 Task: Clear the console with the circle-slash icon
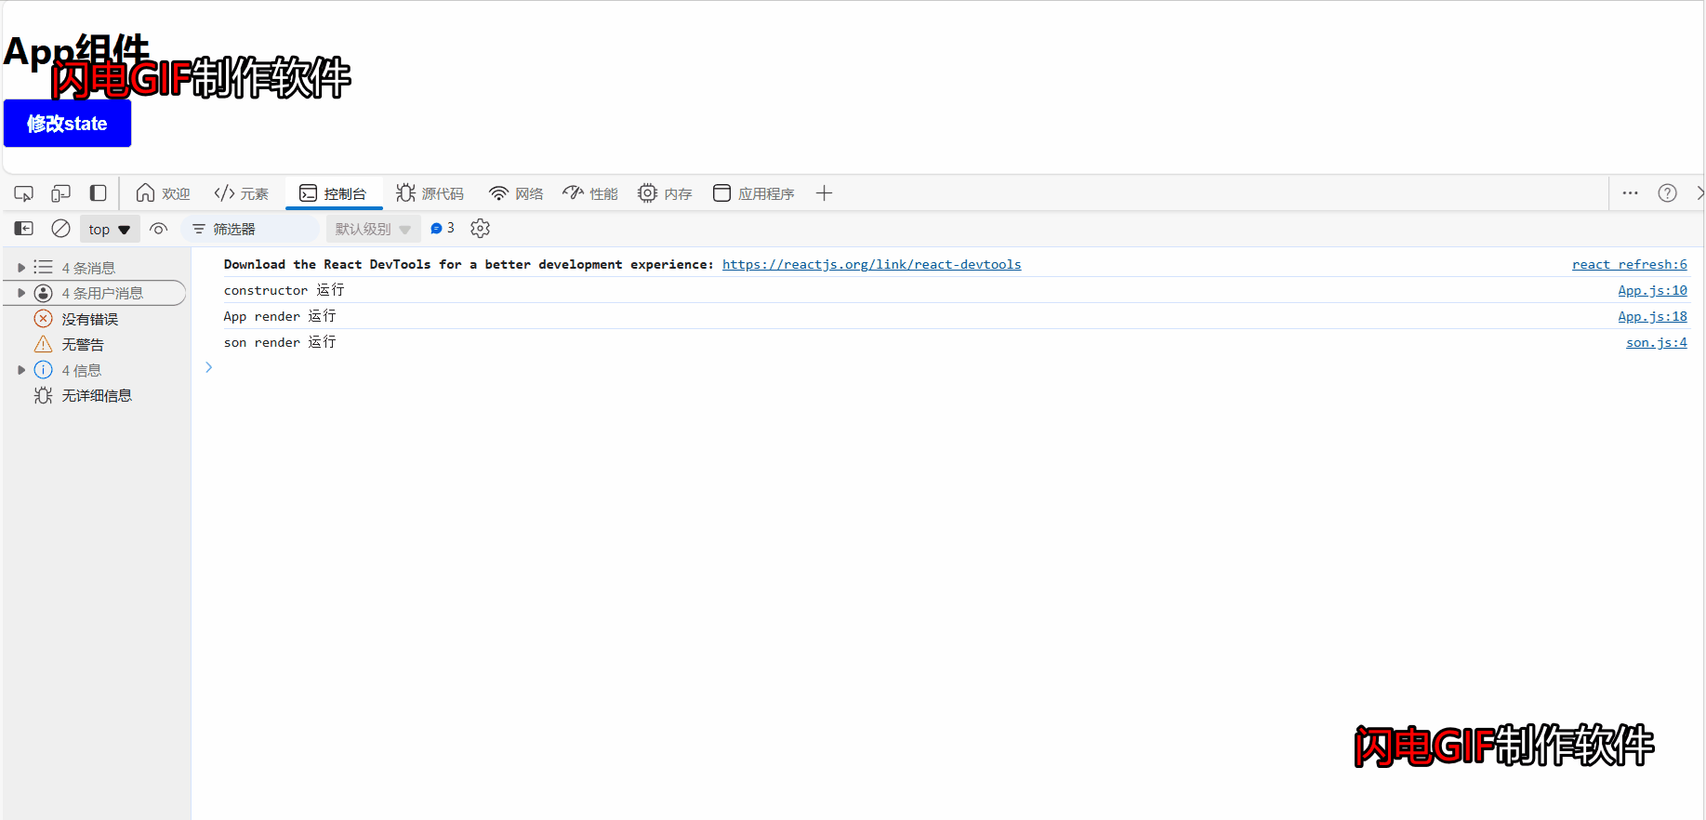click(x=60, y=229)
